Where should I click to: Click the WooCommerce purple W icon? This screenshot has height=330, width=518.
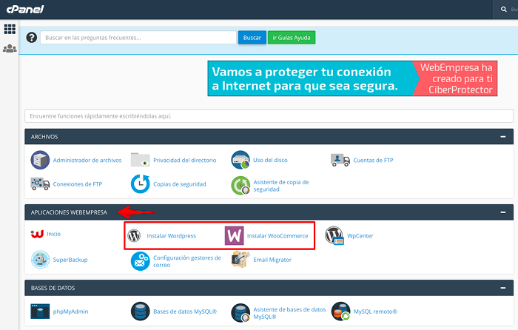click(235, 235)
